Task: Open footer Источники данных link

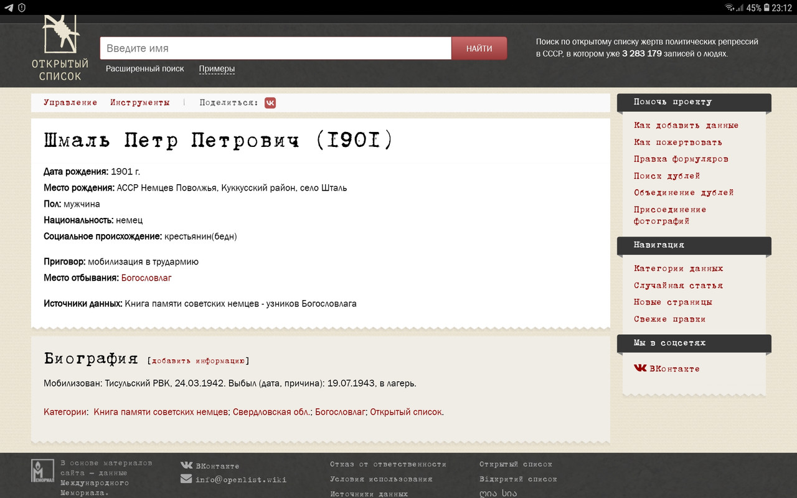Action: pos(369,494)
